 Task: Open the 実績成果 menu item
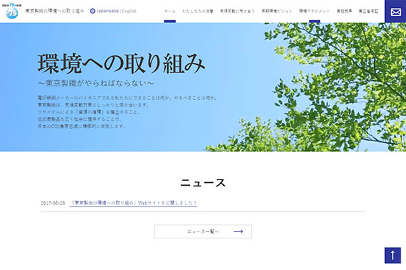click(x=344, y=11)
